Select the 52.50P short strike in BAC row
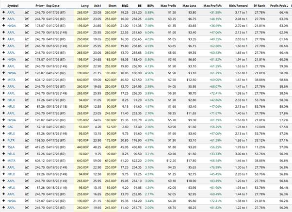 [x=112, y=127]
